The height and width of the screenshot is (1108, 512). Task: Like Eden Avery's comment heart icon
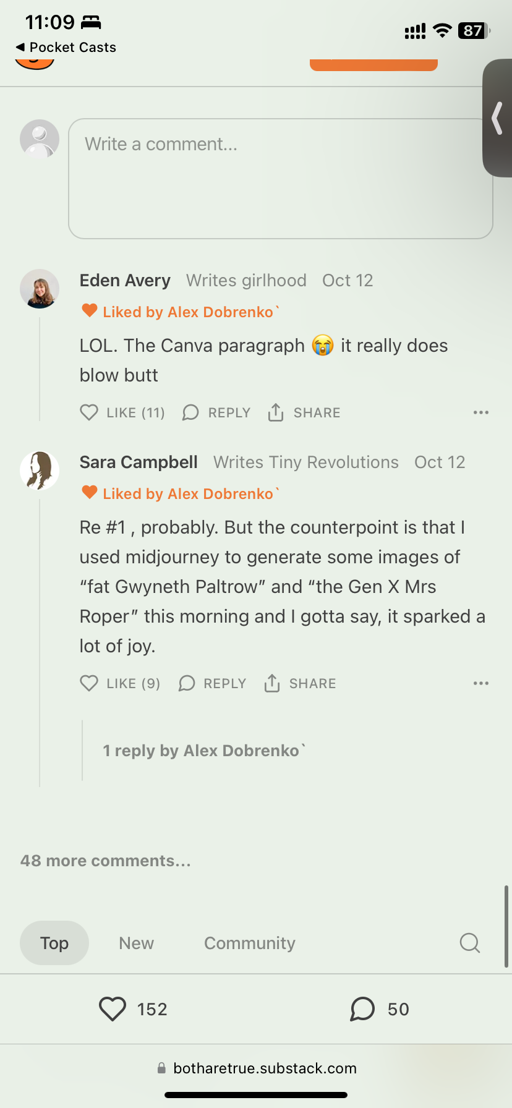89,412
